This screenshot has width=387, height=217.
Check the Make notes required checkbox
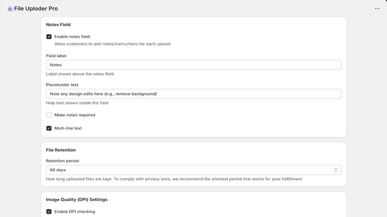(x=49, y=115)
